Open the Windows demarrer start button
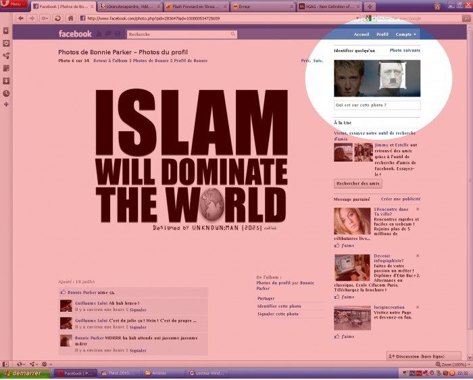The image size is (473, 380). 25,374
